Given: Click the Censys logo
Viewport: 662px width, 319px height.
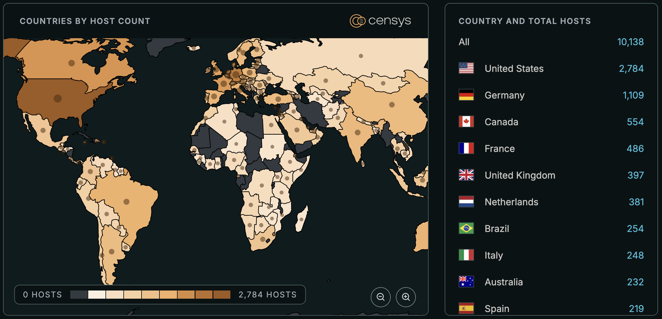Looking at the screenshot, I should (381, 21).
